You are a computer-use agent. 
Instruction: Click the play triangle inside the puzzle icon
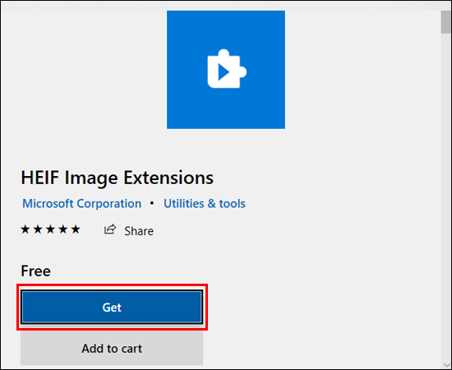coord(224,72)
